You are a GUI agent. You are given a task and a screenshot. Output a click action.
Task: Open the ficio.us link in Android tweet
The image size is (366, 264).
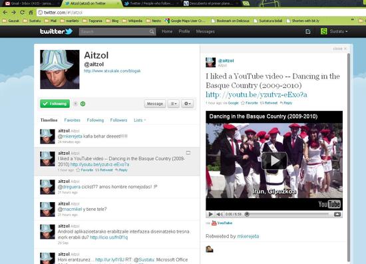[x=108, y=237]
